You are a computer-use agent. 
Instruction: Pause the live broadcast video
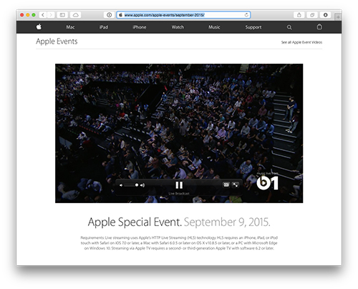pyautogui.click(x=179, y=185)
